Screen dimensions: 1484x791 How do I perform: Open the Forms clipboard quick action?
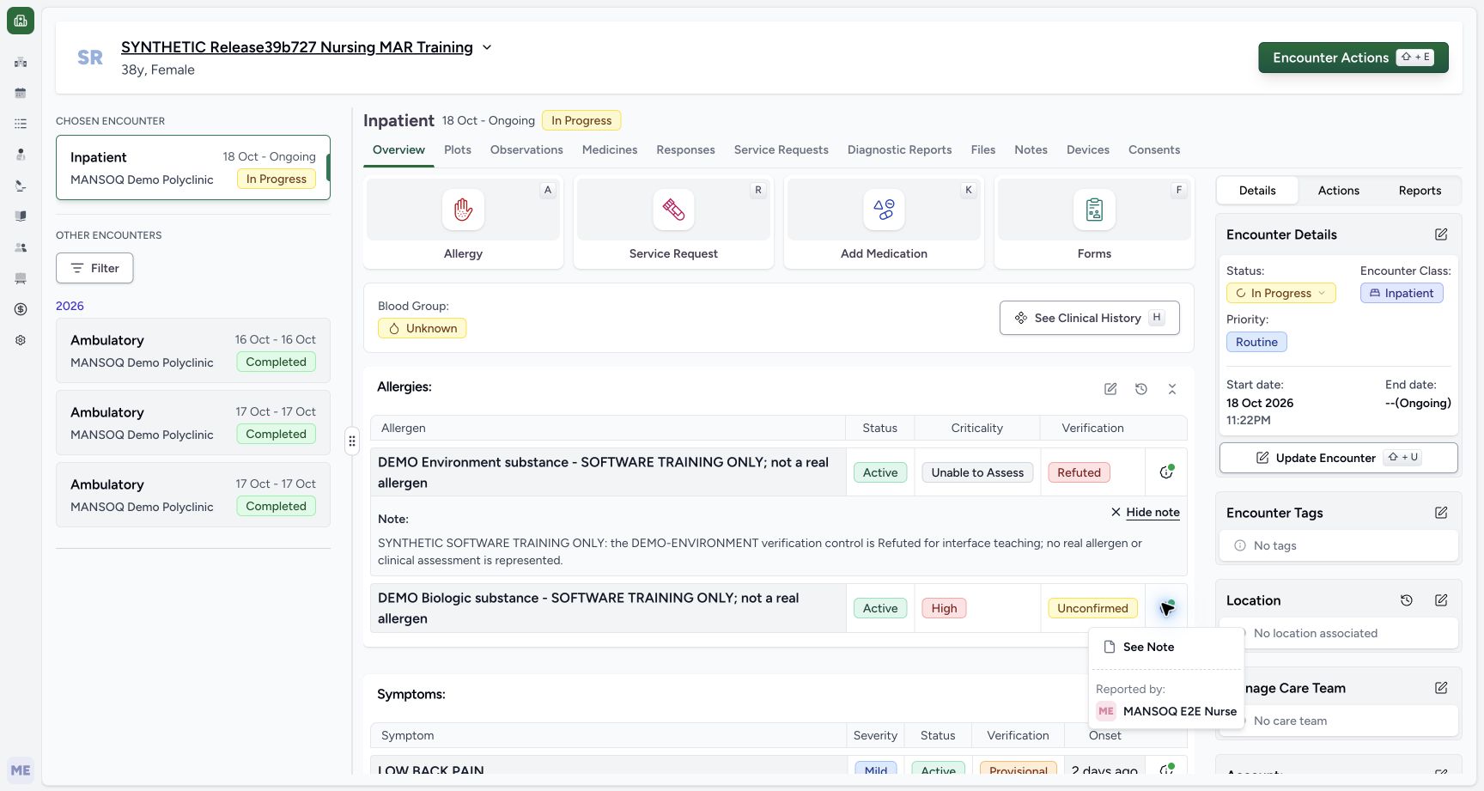pyautogui.click(x=1094, y=222)
